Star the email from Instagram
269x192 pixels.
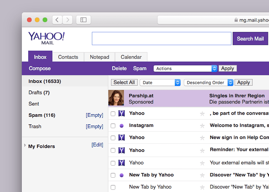pos(202,125)
